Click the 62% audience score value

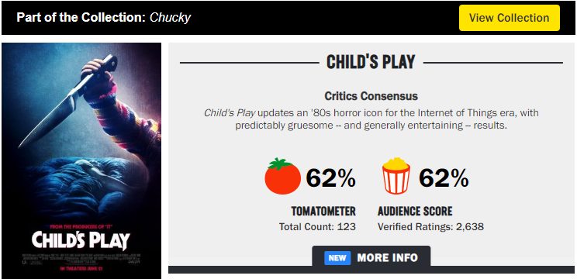click(x=444, y=179)
